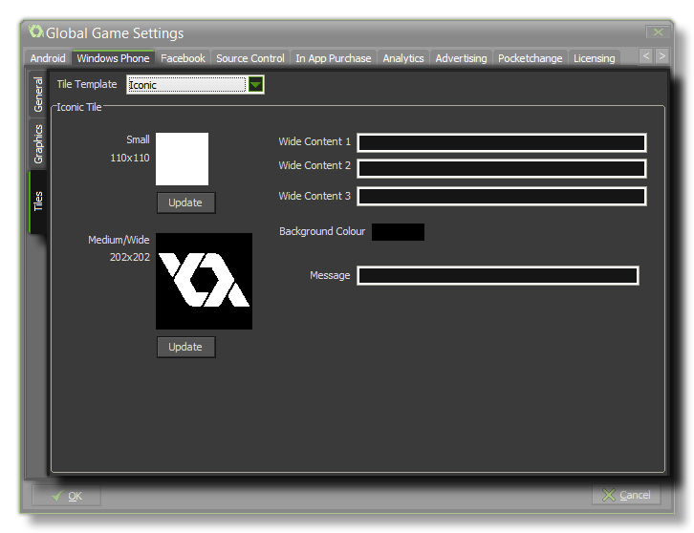The height and width of the screenshot is (533, 694).
Task: Select the General vertical side tab
Action: point(39,96)
